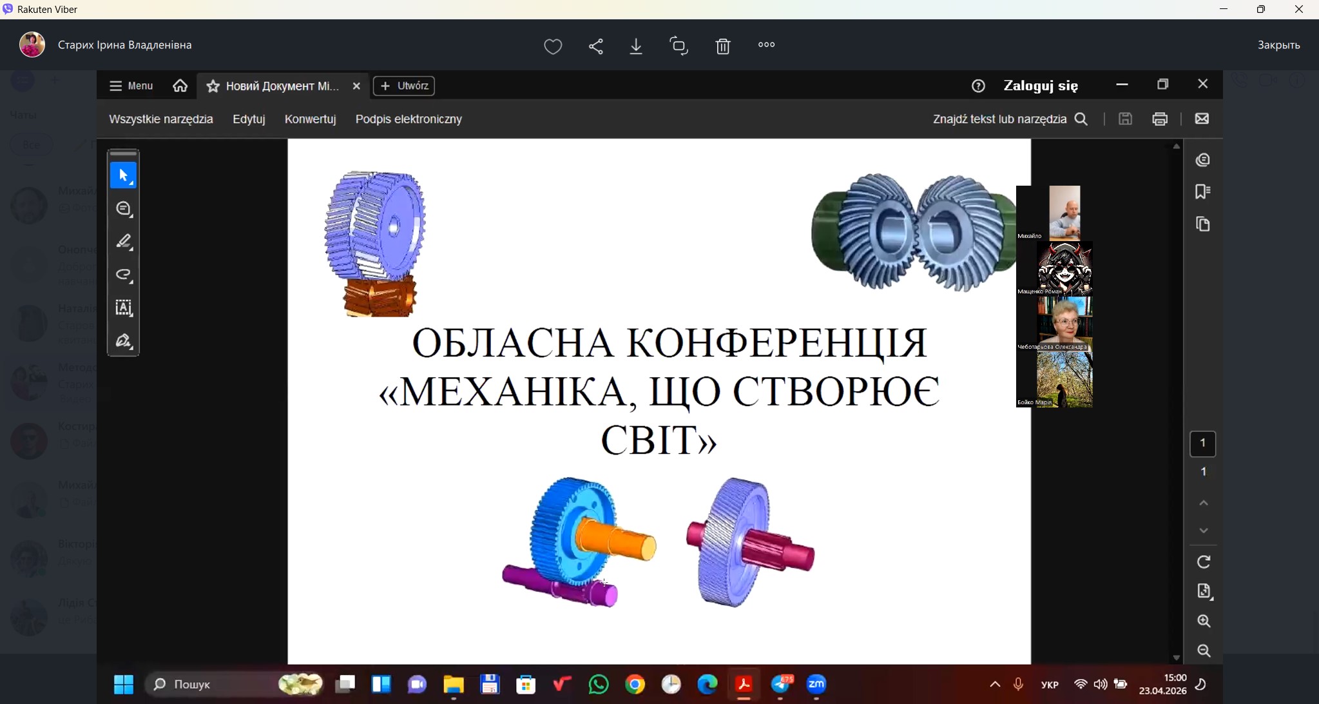Click the print icon
The height and width of the screenshot is (704, 1319).
click(1160, 119)
